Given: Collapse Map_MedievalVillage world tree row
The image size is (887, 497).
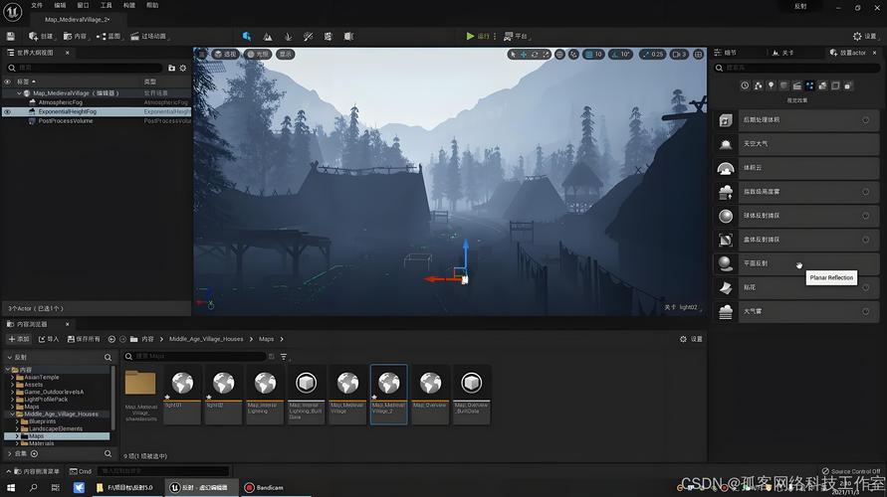Looking at the screenshot, I should pos(19,93).
